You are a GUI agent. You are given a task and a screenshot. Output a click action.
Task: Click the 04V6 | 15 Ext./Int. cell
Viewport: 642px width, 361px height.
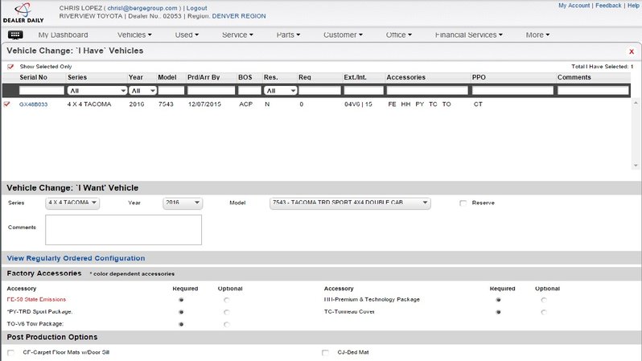[358, 105]
